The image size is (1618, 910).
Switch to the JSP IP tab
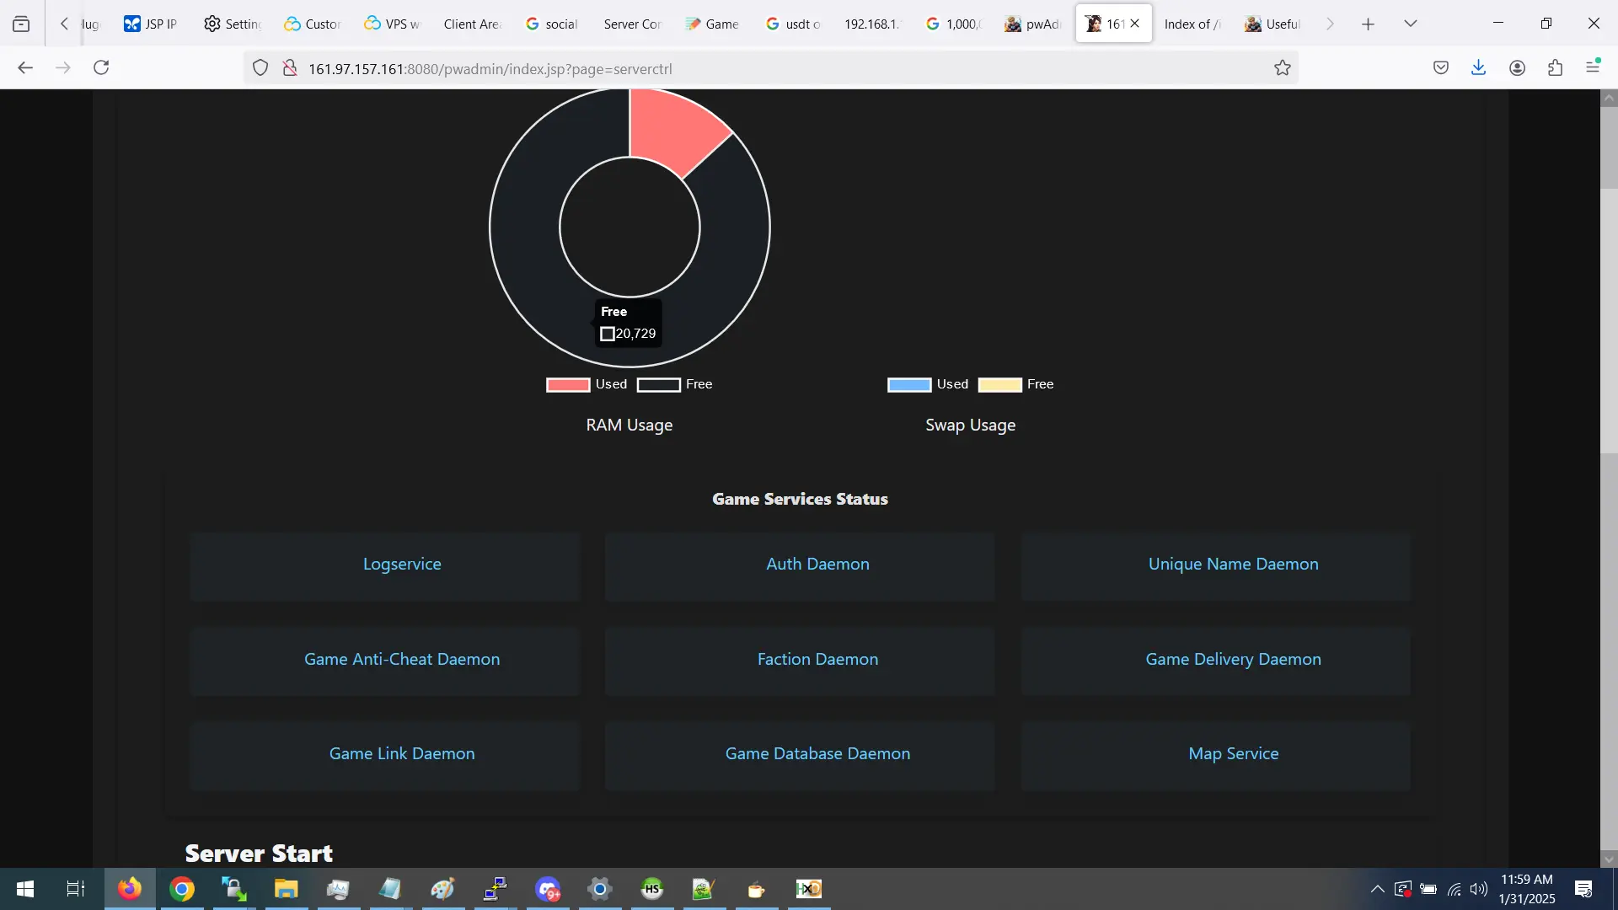(150, 24)
